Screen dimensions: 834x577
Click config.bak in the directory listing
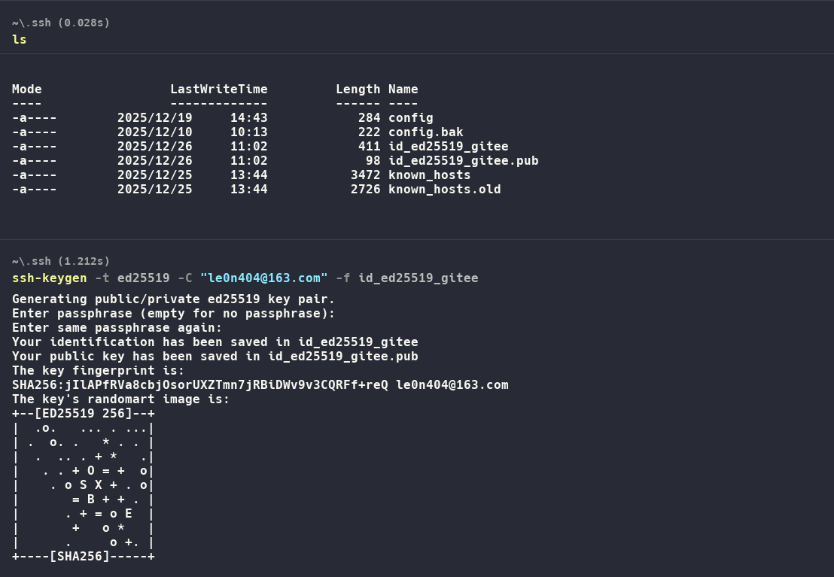pos(425,132)
